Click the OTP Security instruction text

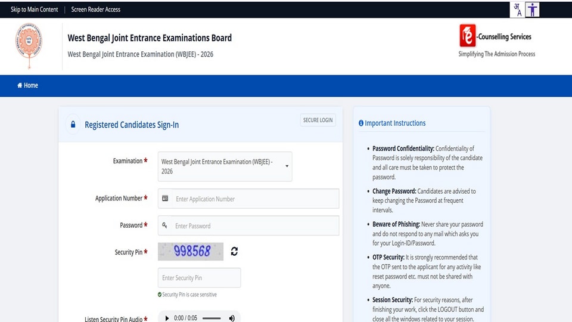coord(427,272)
